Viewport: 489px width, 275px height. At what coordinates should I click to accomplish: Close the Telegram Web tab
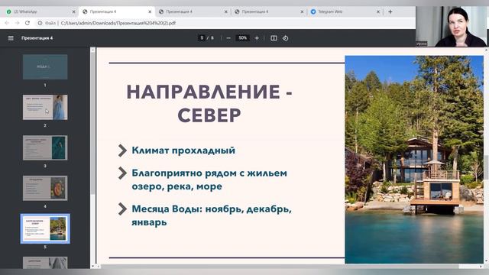coord(378,12)
